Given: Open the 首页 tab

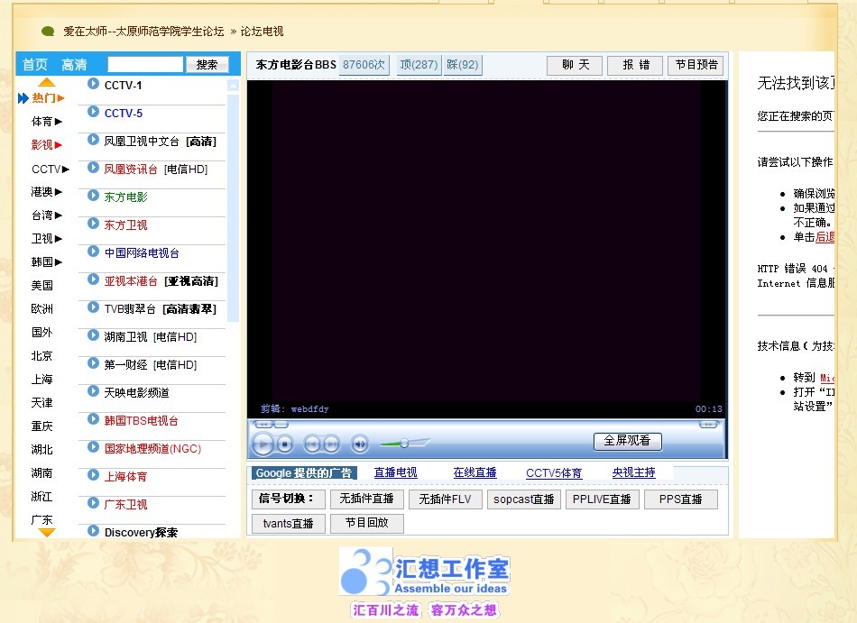Looking at the screenshot, I should pos(34,64).
